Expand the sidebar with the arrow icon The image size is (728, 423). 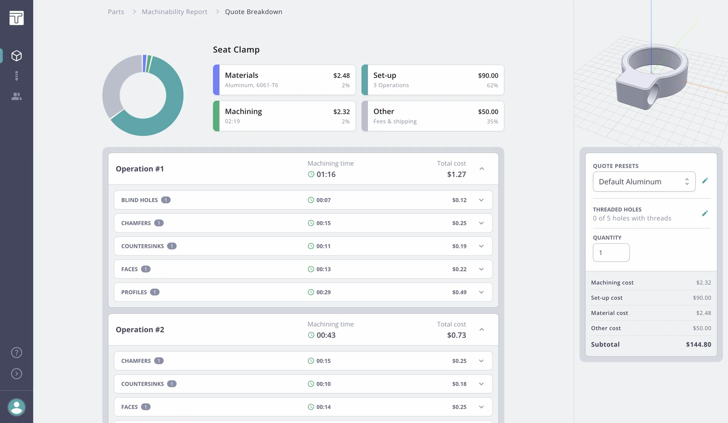(16, 374)
